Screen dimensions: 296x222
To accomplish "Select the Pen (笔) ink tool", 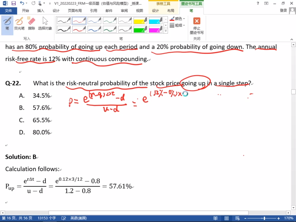I will pyautogui.click(x=7, y=24).
